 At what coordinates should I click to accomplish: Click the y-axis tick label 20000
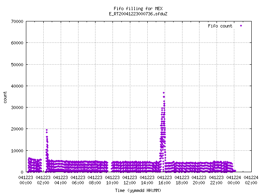[17, 129]
